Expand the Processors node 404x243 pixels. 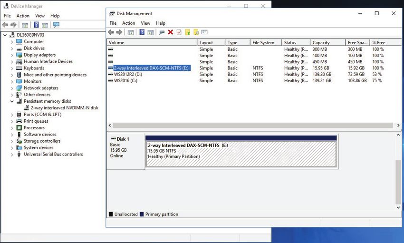(x=12, y=128)
